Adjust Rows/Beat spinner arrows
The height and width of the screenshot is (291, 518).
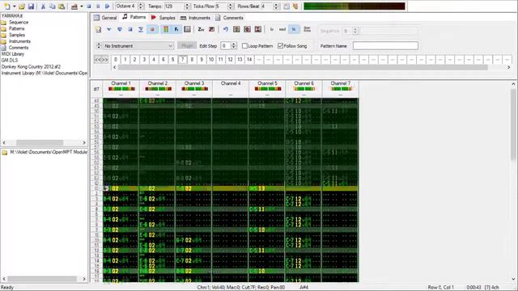(x=276, y=6)
